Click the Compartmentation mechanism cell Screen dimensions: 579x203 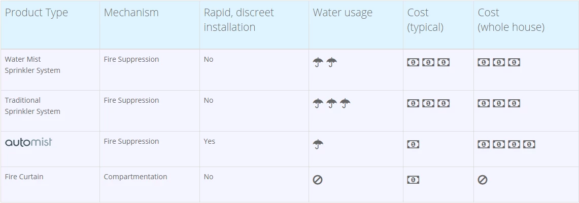click(135, 177)
